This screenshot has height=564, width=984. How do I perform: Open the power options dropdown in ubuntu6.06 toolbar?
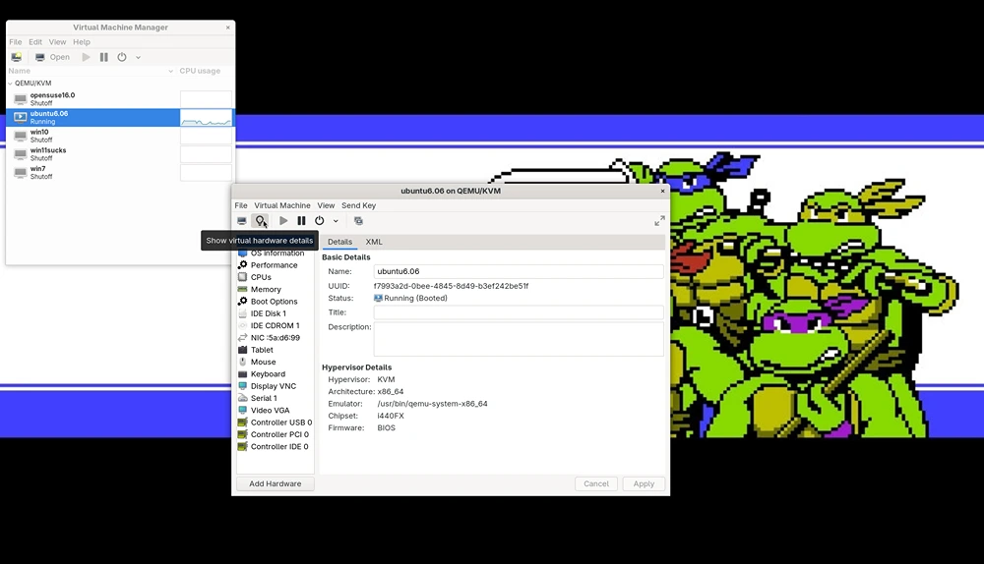pos(336,220)
